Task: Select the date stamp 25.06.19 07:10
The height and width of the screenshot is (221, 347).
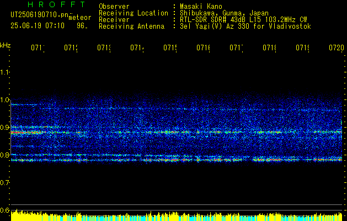Action: click(38, 26)
